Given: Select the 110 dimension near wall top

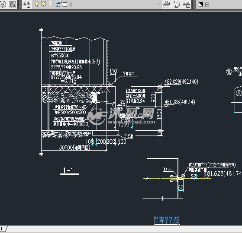Looking at the screenshot, I should click(x=113, y=72).
